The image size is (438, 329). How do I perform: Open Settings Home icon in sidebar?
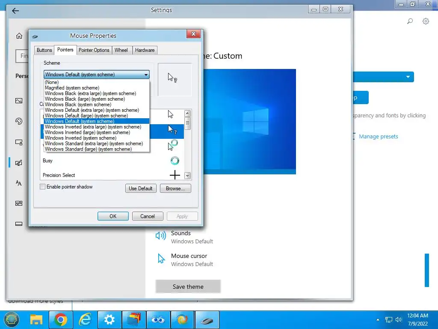19,36
